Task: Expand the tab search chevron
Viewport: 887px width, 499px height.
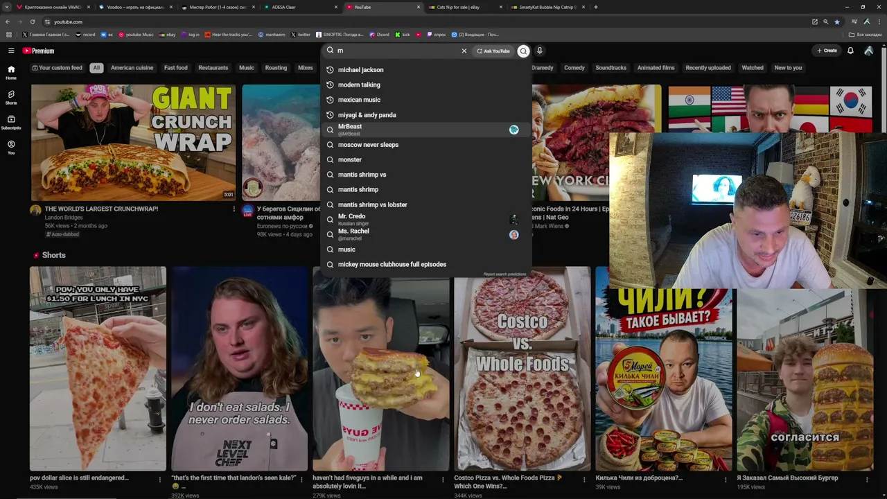Action: tap(6, 7)
